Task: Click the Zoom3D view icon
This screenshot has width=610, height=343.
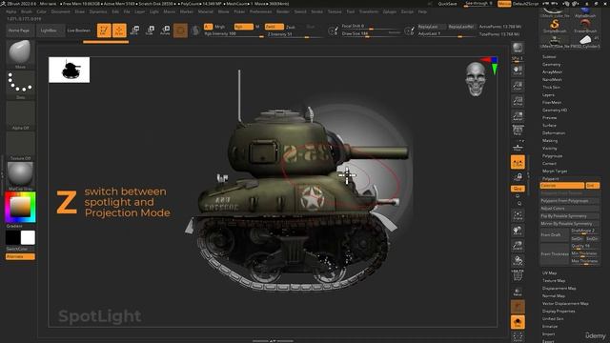Action: 518,246
